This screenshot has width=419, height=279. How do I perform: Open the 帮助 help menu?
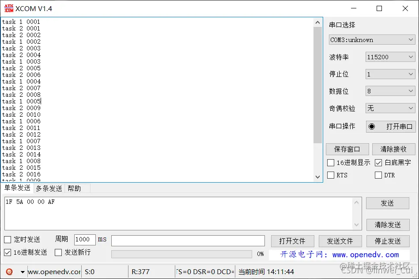point(74,188)
